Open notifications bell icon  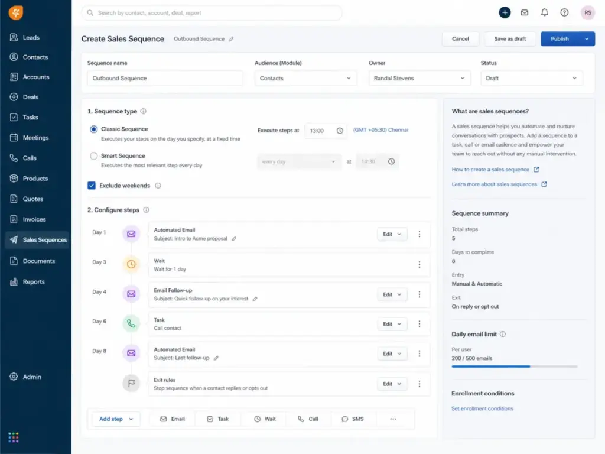pyautogui.click(x=544, y=12)
